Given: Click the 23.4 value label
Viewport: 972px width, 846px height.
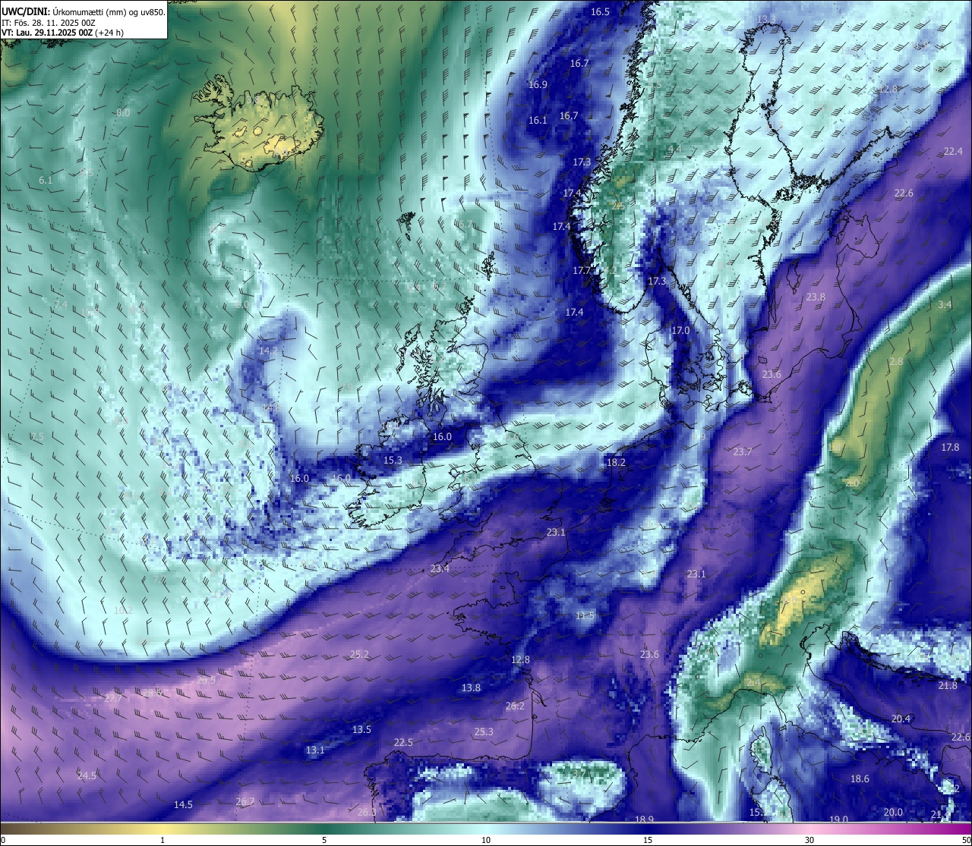Looking at the screenshot, I should coord(440,568).
